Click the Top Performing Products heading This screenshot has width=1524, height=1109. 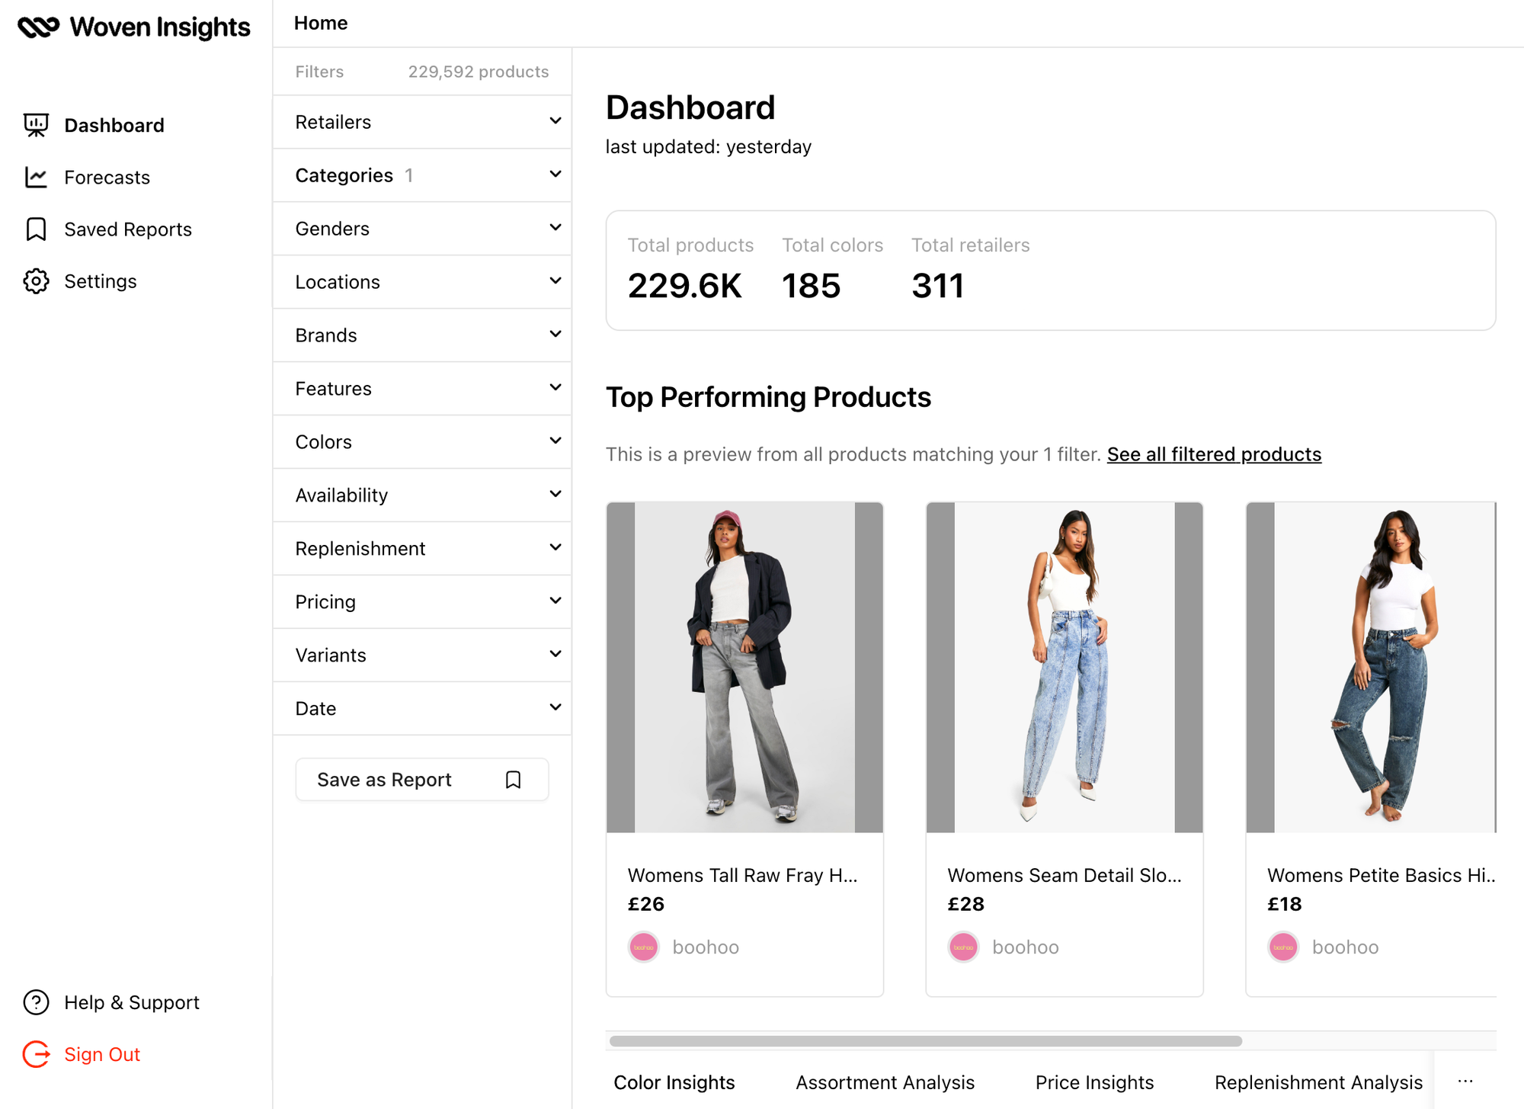pyautogui.click(x=768, y=397)
